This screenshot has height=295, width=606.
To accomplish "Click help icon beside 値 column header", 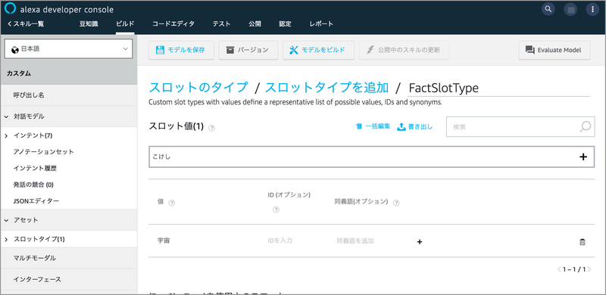I will (x=172, y=203).
